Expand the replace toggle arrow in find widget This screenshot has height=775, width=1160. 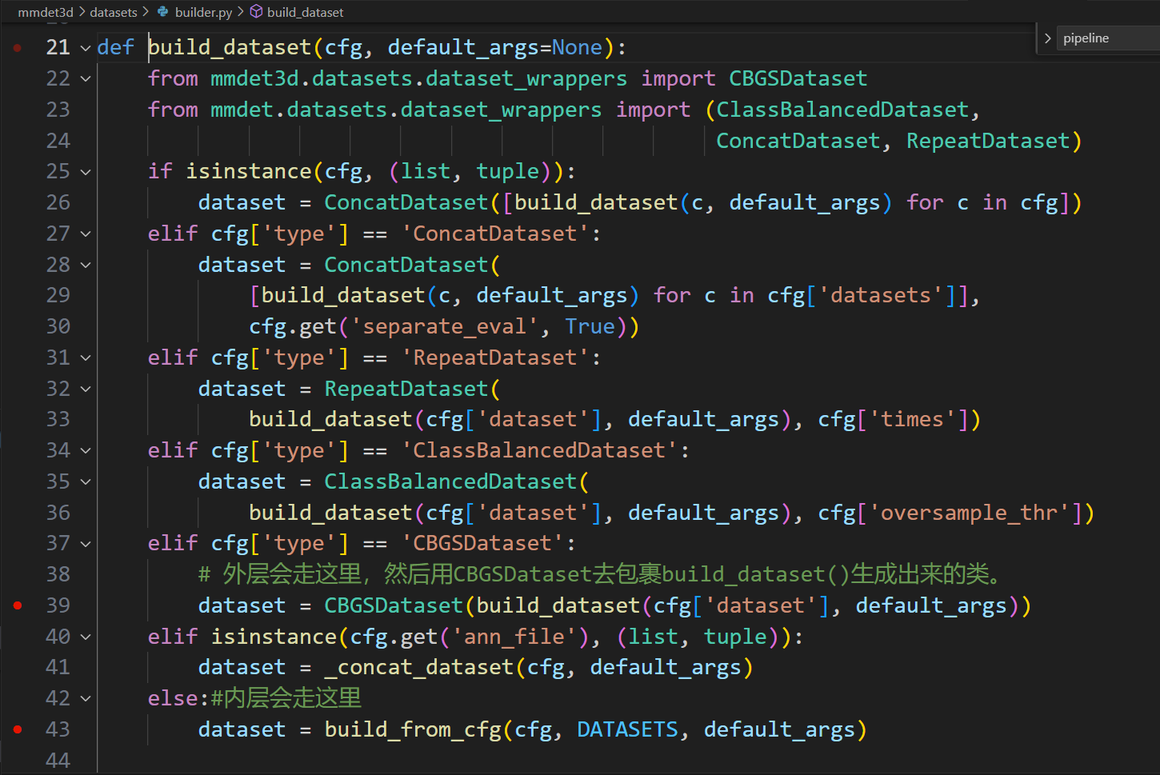pos(1047,38)
